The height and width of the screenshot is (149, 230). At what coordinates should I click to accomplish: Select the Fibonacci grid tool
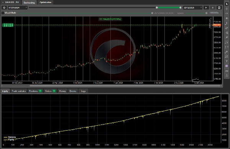[x=227, y=42]
